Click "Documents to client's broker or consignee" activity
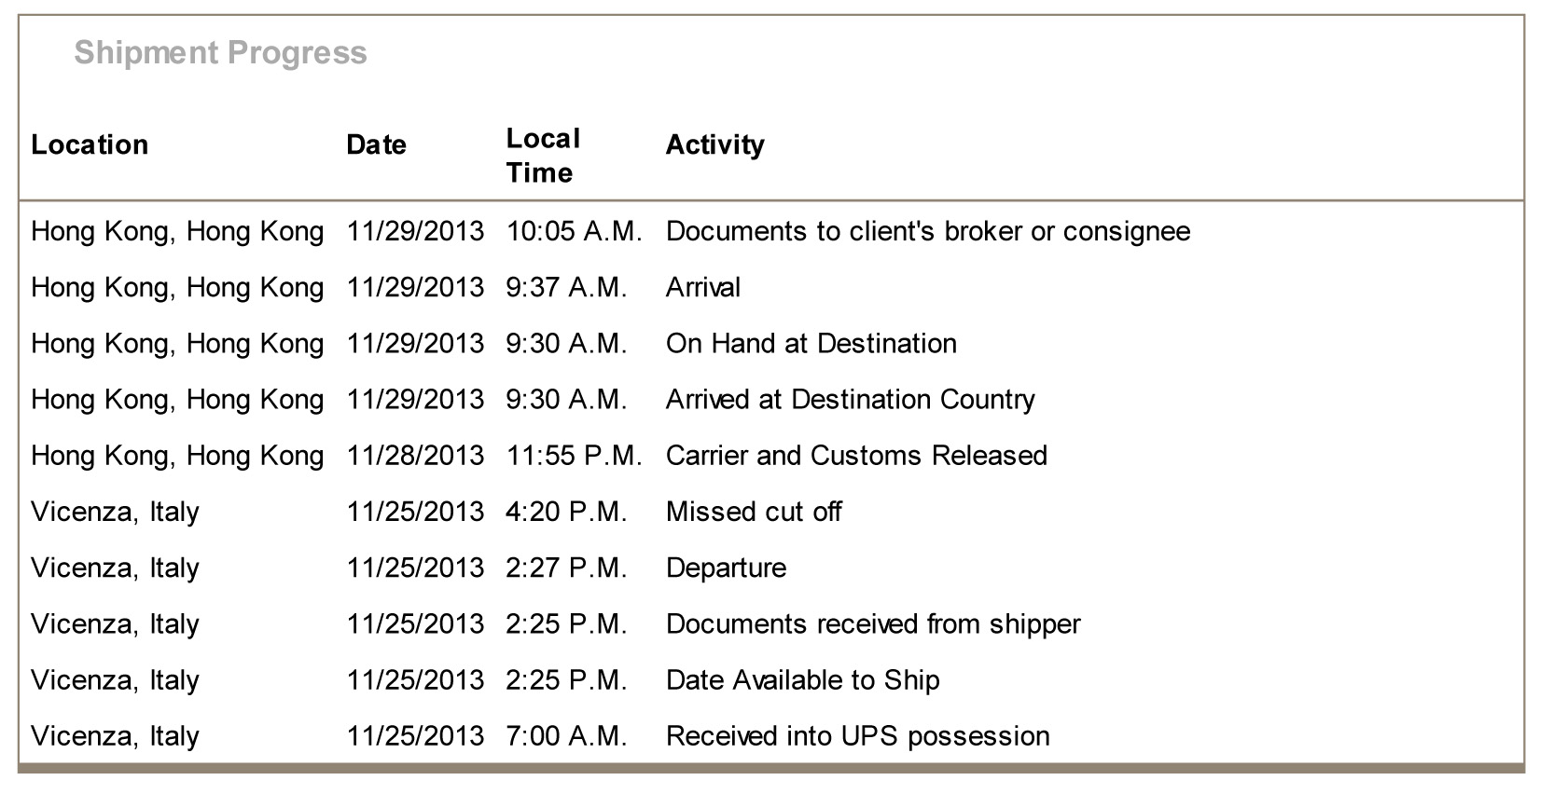The width and height of the screenshot is (1567, 794). 927,232
